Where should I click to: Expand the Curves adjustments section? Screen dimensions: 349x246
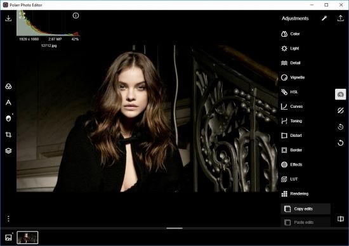click(292, 107)
